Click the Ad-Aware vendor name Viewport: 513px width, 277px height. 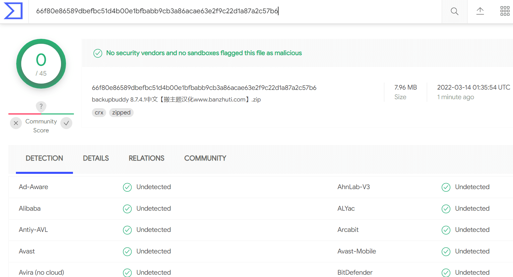(33, 187)
